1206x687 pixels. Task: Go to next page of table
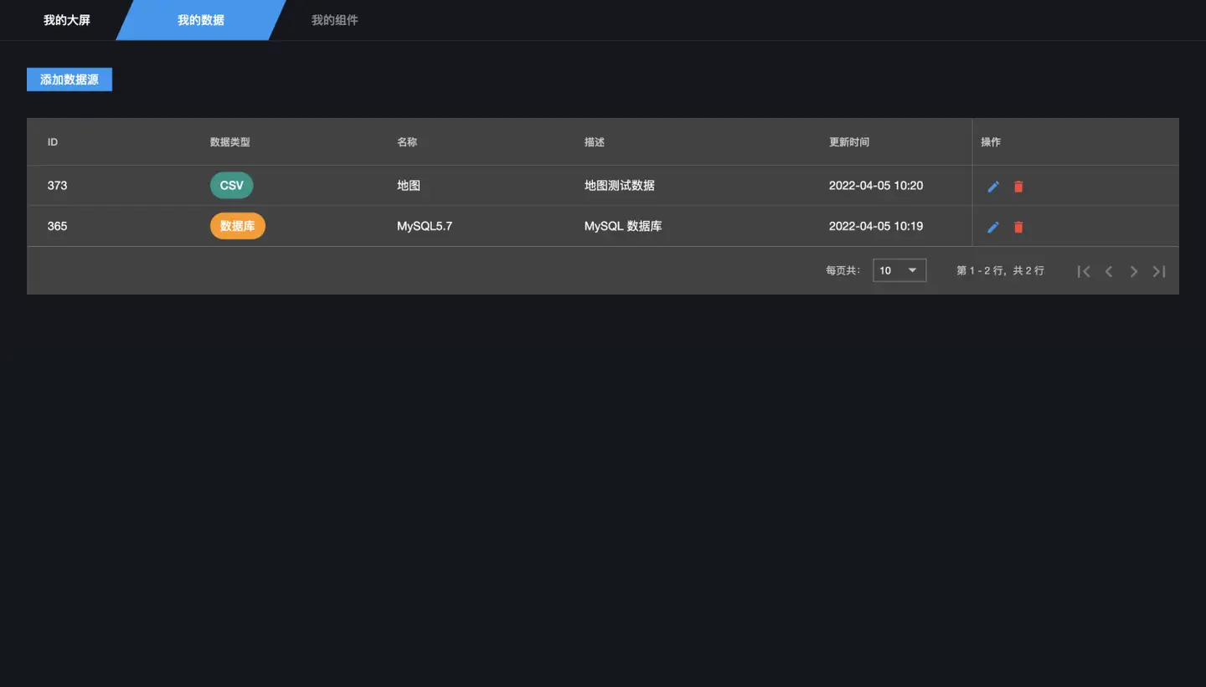(1134, 271)
